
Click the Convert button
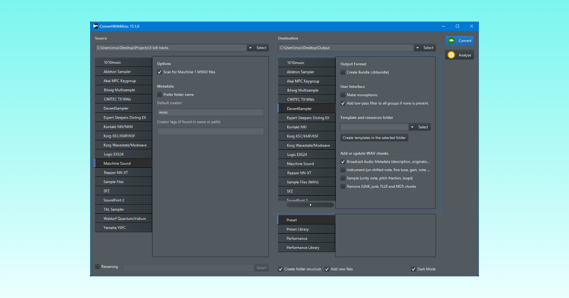point(459,41)
